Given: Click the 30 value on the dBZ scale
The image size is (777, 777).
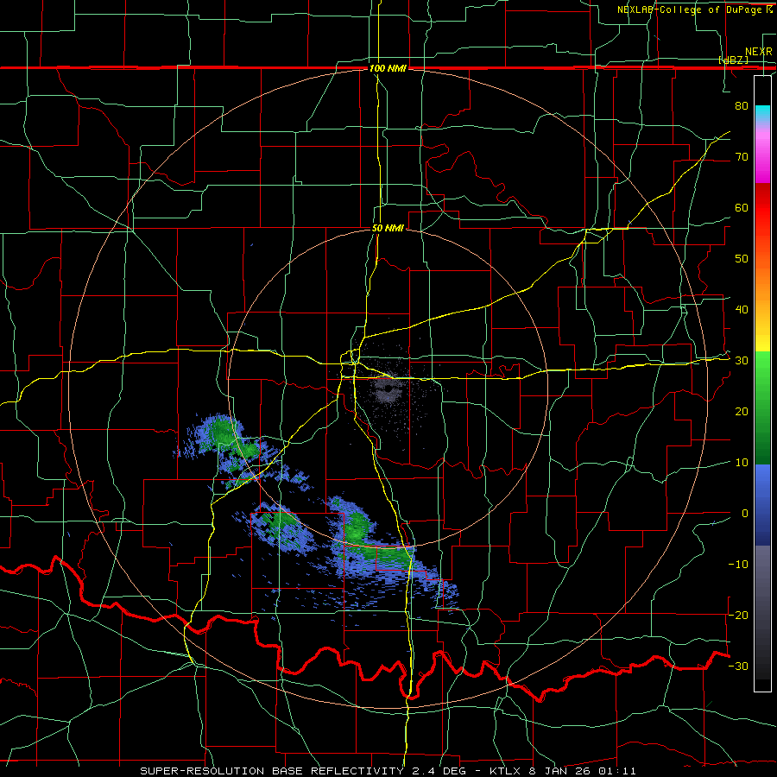Looking at the screenshot, I should [x=742, y=361].
